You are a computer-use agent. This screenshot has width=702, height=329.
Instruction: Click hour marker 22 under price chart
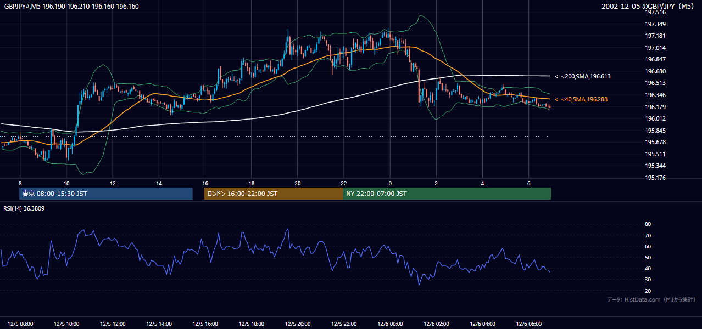pos(344,183)
